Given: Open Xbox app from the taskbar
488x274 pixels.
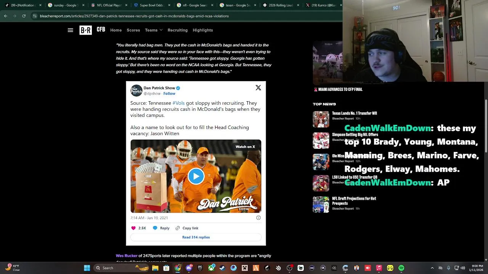Looking at the screenshot, I should (211, 268).
